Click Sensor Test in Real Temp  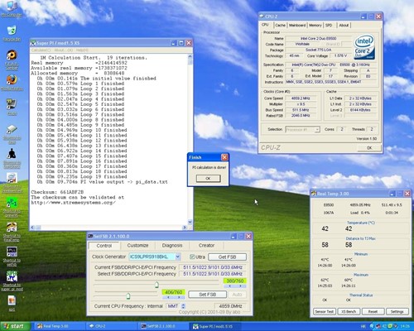pyautogui.click(x=324, y=311)
